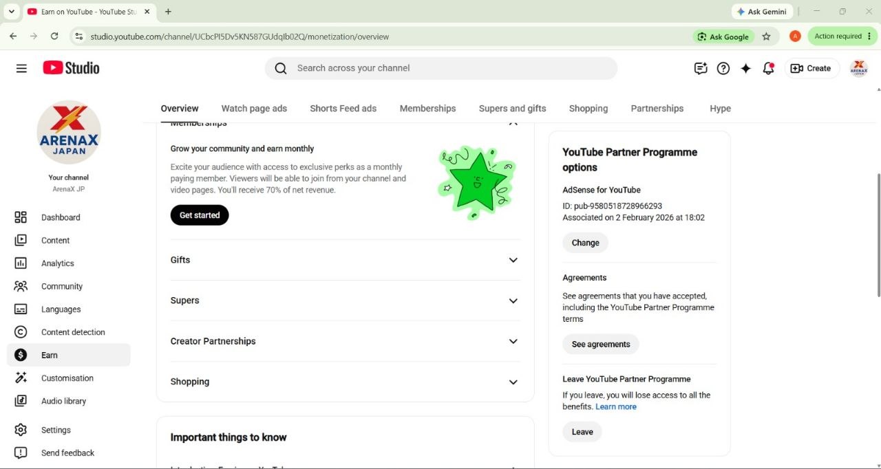
Task: Open the notifications bell
Action: tap(769, 68)
